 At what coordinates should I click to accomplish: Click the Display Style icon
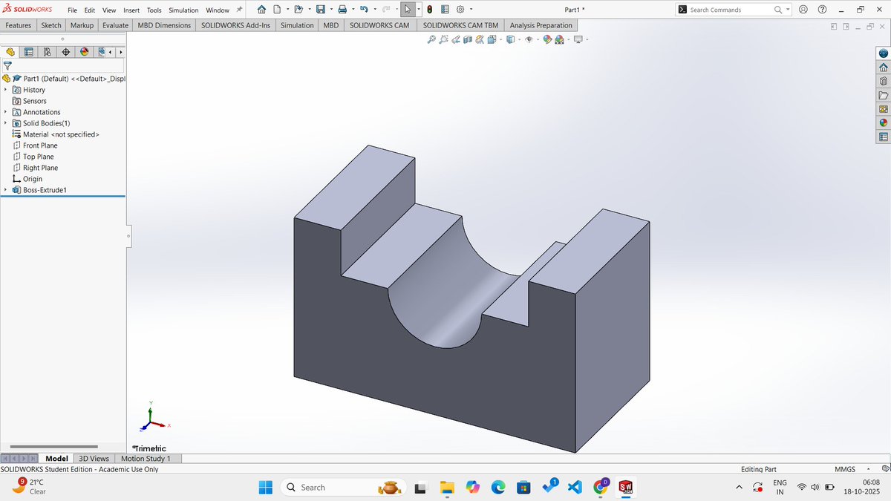coord(510,39)
